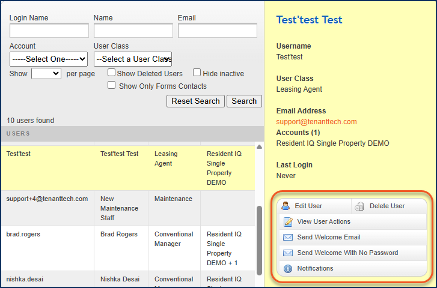This screenshot has width=437, height=288.
Task: Focus the Login Name input field
Action: coord(49,31)
